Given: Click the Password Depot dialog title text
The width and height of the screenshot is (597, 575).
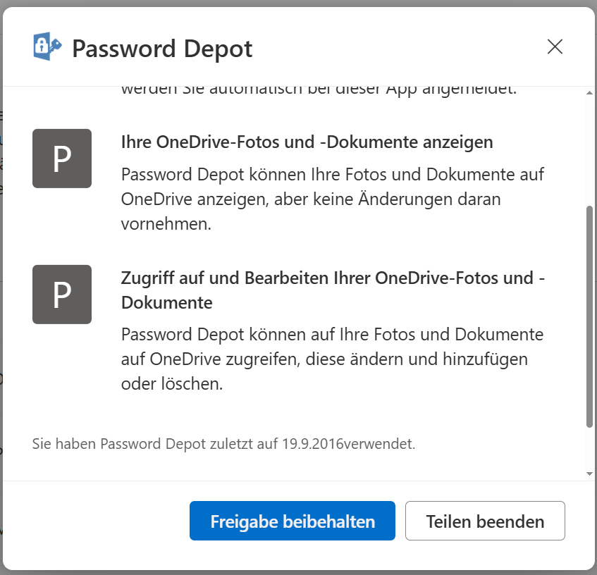Looking at the screenshot, I should coord(162,49).
